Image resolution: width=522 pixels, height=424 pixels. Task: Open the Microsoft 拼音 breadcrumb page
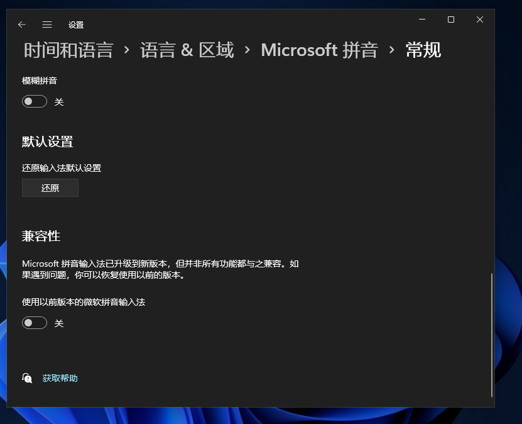319,50
